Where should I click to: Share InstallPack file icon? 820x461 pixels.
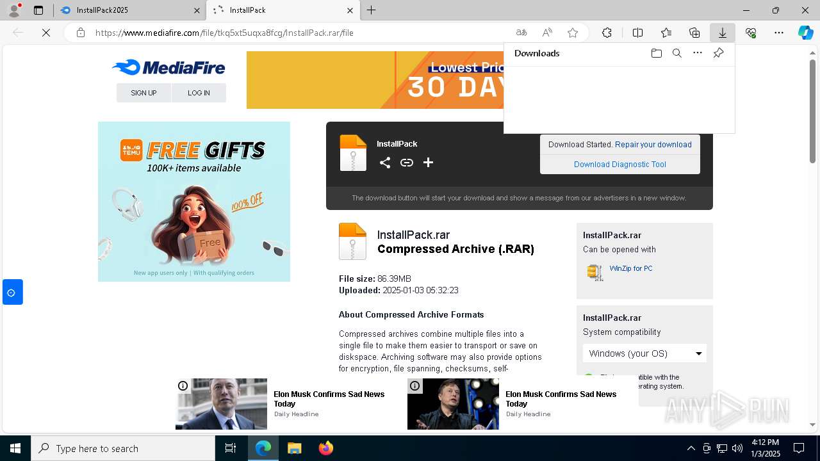tap(385, 163)
